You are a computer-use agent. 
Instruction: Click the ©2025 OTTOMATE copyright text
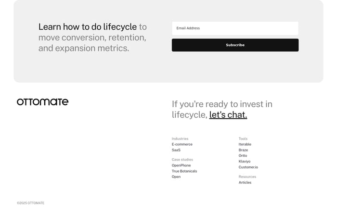click(x=30, y=203)
